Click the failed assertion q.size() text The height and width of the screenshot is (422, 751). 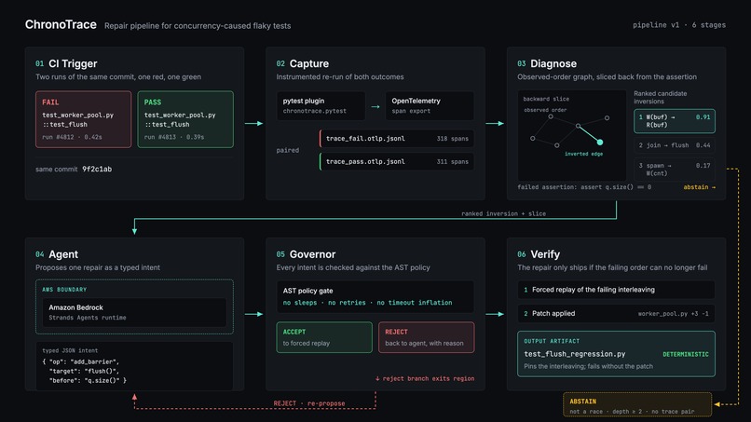point(584,187)
